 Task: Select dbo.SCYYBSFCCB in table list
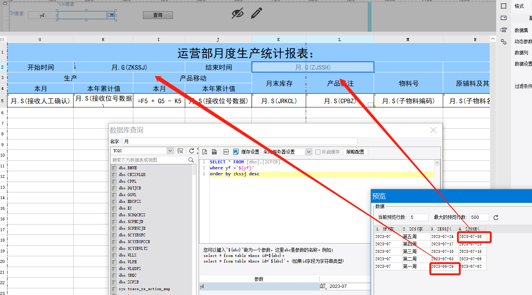click(134, 242)
